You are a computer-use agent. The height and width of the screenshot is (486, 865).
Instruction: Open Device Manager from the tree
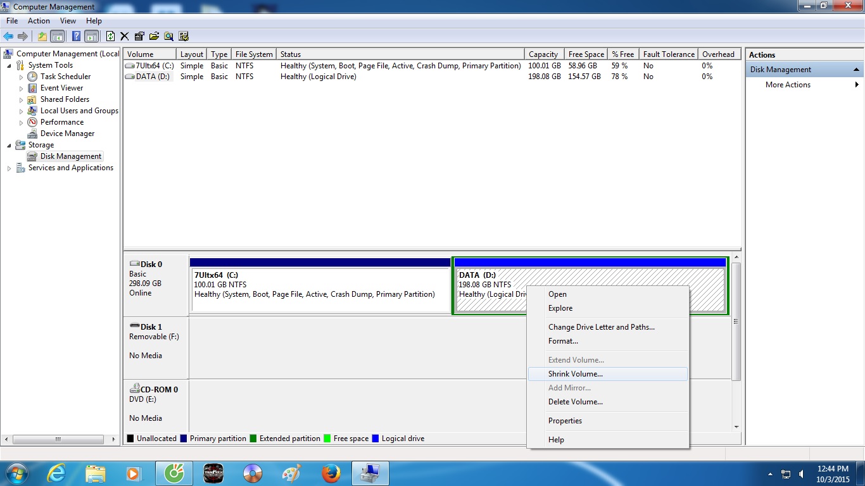[67, 134]
